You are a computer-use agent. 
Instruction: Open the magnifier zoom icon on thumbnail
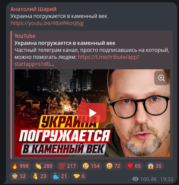click(x=161, y=78)
